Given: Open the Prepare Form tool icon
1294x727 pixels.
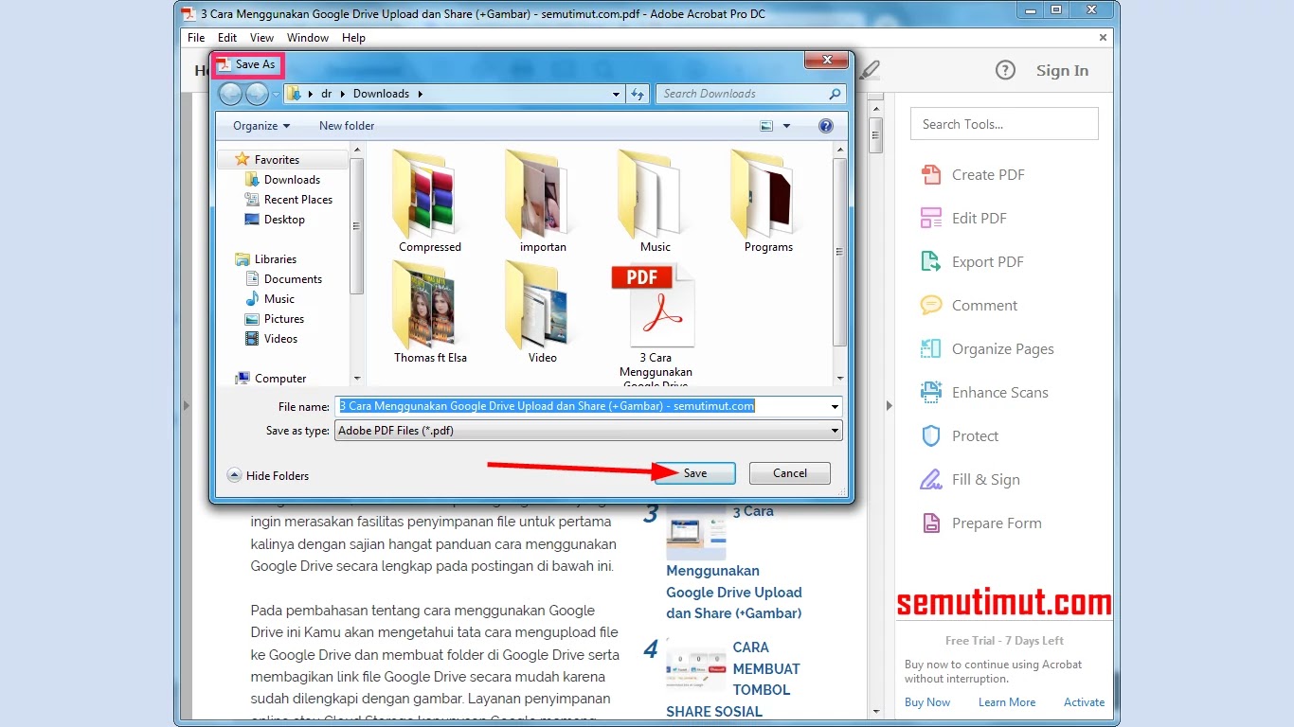Looking at the screenshot, I should click(931, 523).
